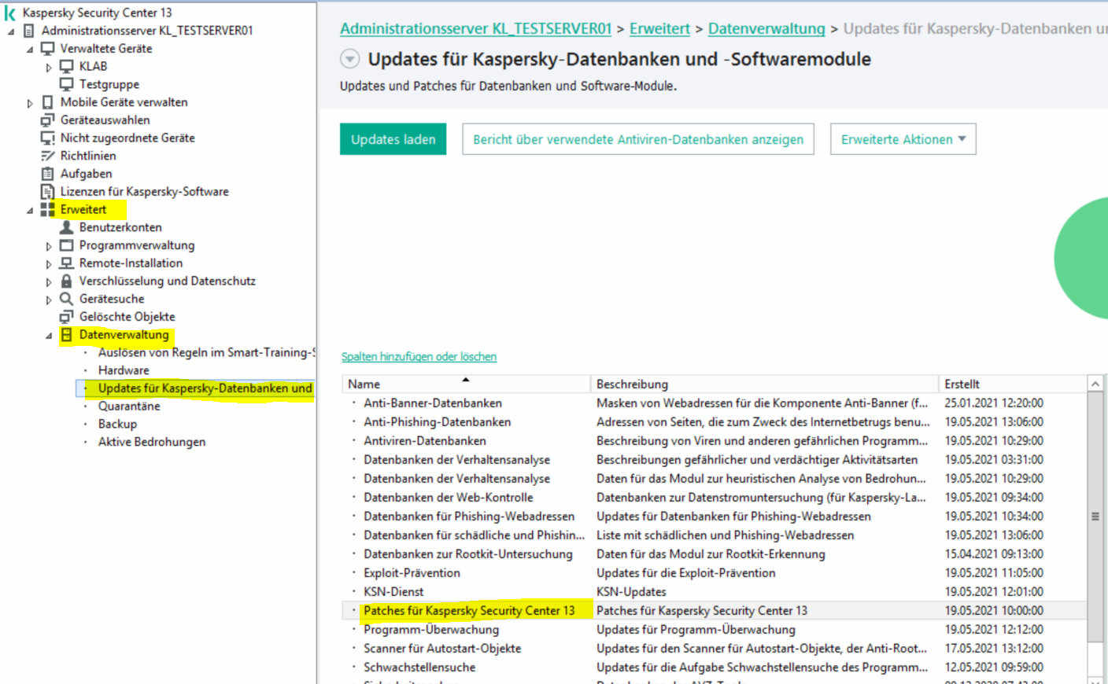The height and width of the screenshot is (684, 1108).
Task: Click the Datenverwaltung storage icon
Action: [x=67, y=335]
